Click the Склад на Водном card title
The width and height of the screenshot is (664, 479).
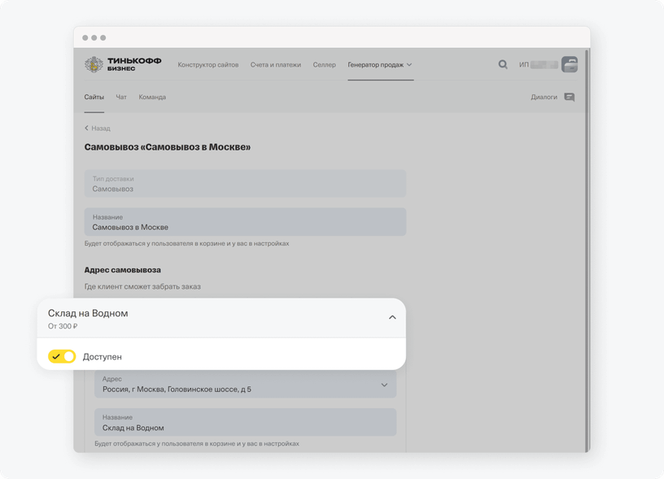pos(88,313)
